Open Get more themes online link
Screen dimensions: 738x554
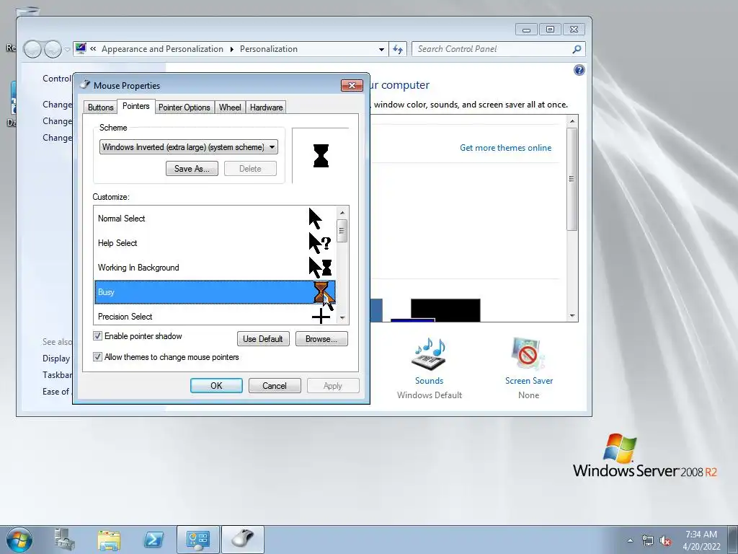point(505,148)
